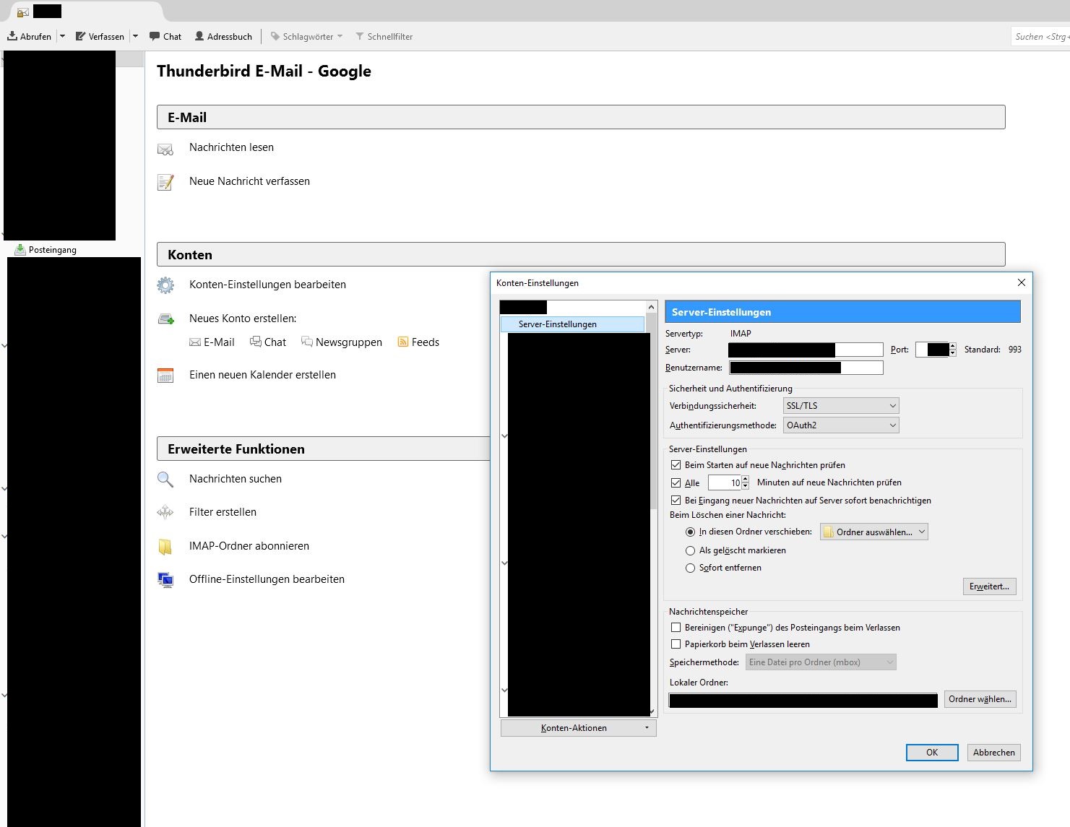The height and width of the screenshot is (827, 1070).
Task: Open IMAP-Ordner abonnieren link
Action: (249, 546)
